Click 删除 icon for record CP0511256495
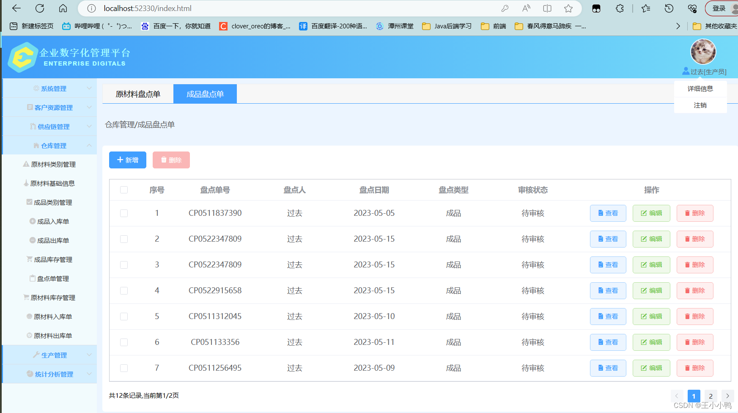Image resolution: width=738 pixels, height=413 pixels. point(695,368)
